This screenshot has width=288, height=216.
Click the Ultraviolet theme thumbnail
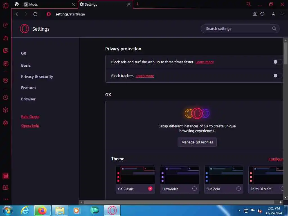click(179, 175)
